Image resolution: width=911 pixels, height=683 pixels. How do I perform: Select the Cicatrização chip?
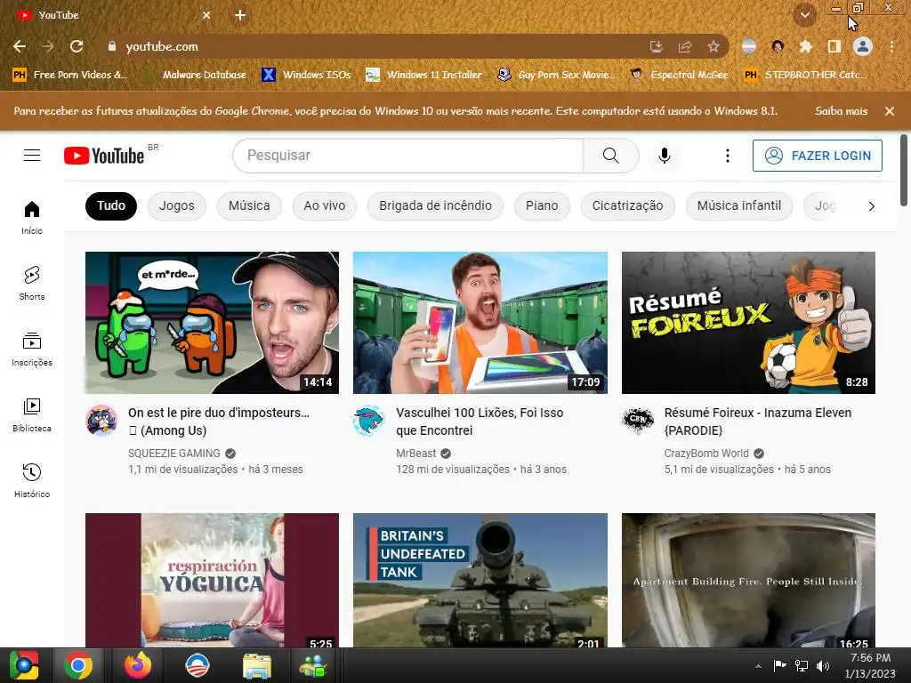click(627, 206)
